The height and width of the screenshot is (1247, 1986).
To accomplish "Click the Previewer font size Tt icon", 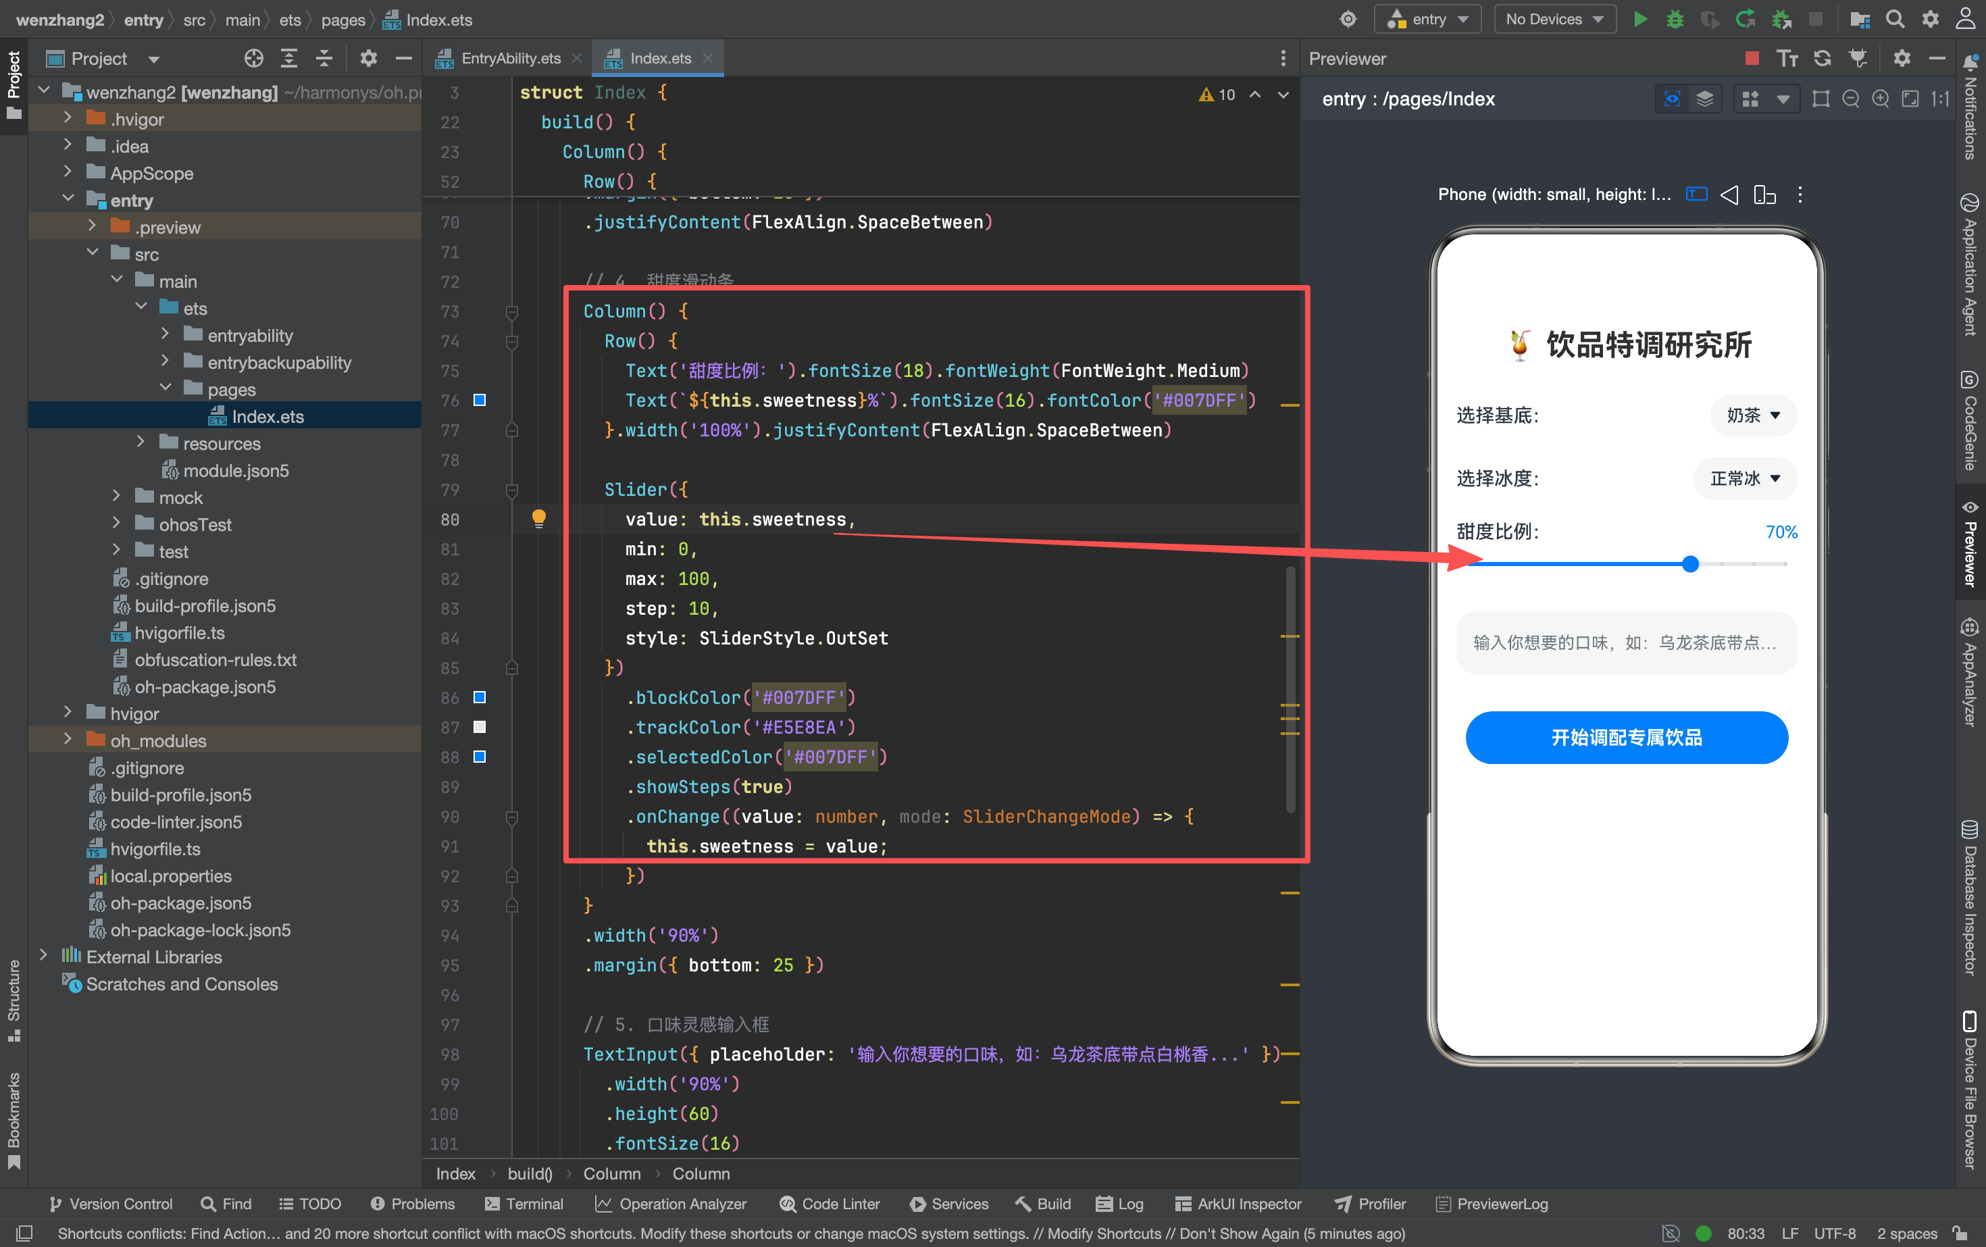I will (1787, 59).
